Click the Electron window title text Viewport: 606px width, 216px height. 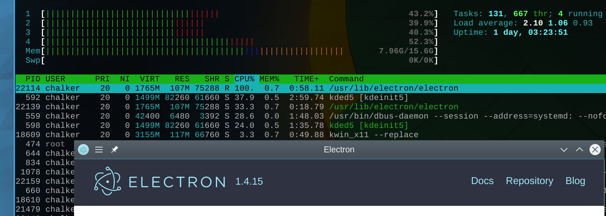tap(339, 150)
